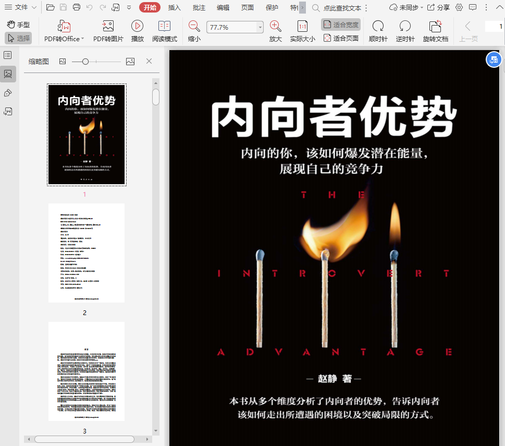505x446 pixels.
Task: Click the 放大 zoom in button
Action: click(x=275, y=31)
